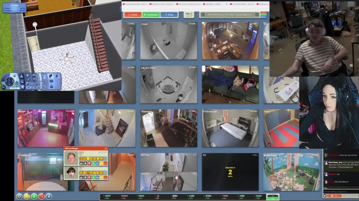Open the Computer Lab camera feed

(x=230, y=128)
